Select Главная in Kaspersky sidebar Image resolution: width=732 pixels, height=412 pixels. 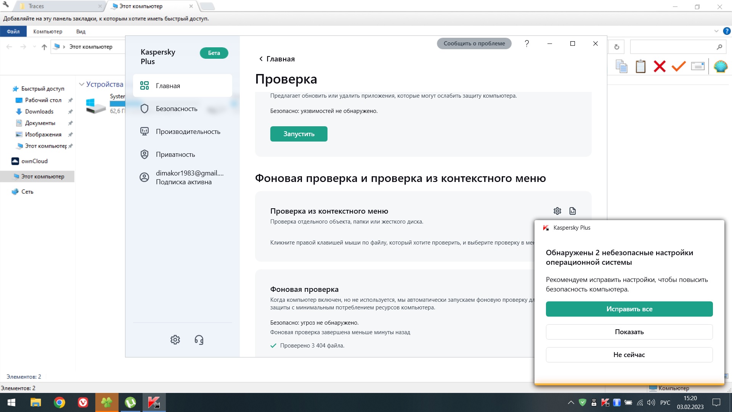click(x=183, y=86)
